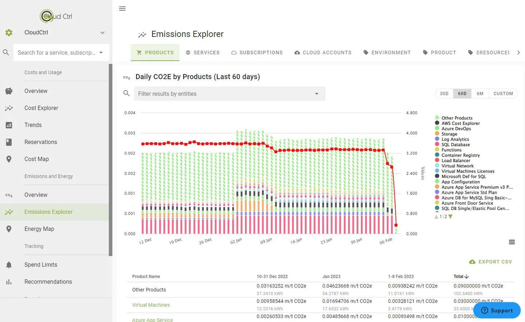Export data with Export CSV button
The image size is (525, 322).
pyautogui.click(x=491, y=262)
